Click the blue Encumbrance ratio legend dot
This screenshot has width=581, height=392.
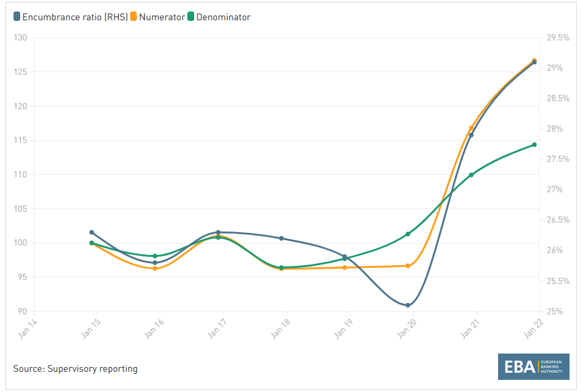click(x=17, y=17)
